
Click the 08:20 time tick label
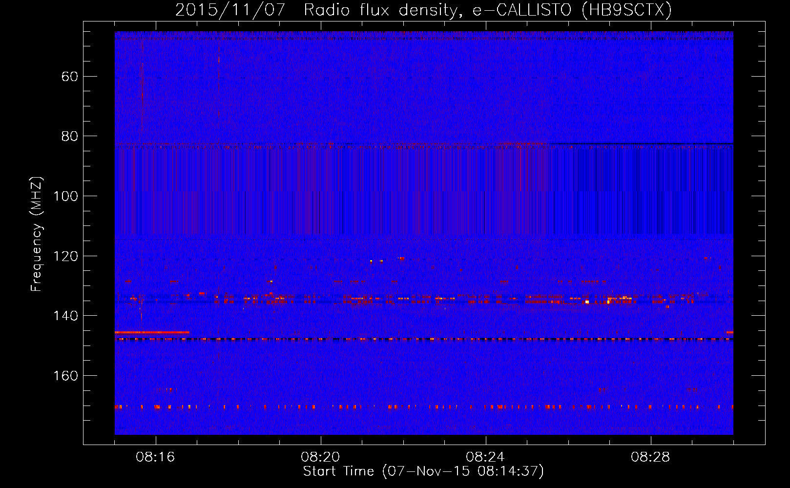[320, 457]
